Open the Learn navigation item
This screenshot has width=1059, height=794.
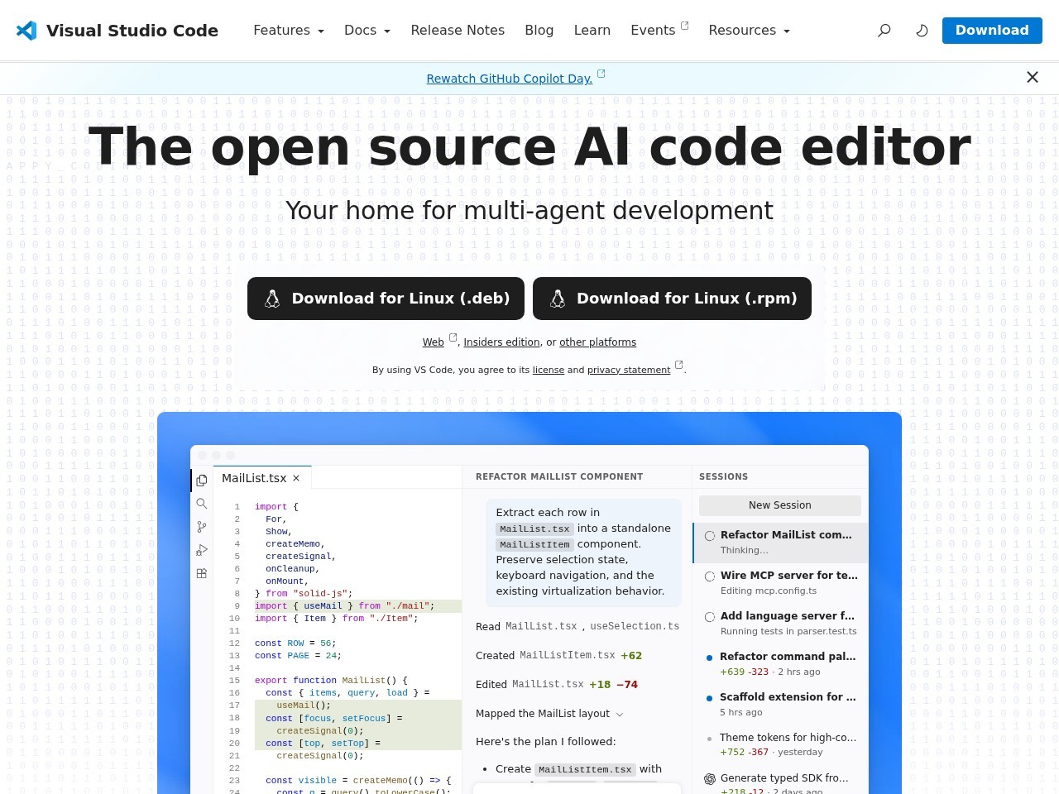pyautogui.click(x=592, y=31)
